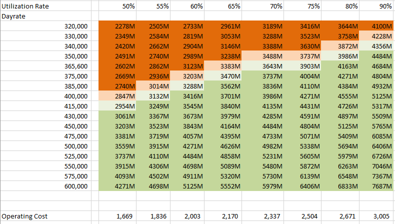
Task: Select the light orange 4228M cell
Action: coord(376,36)
